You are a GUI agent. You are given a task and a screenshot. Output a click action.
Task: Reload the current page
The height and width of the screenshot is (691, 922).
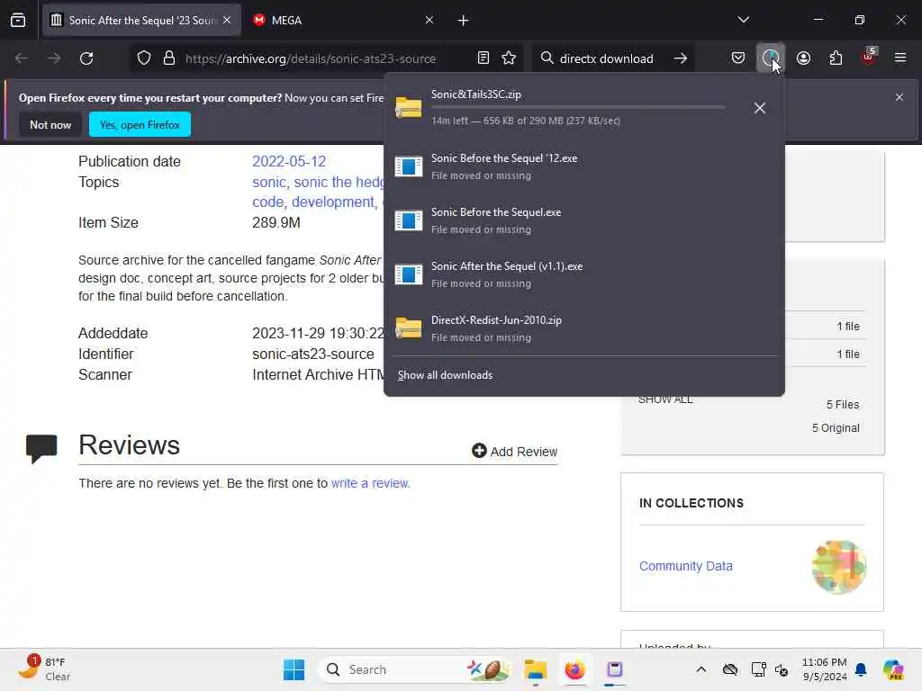click(86, 58)
